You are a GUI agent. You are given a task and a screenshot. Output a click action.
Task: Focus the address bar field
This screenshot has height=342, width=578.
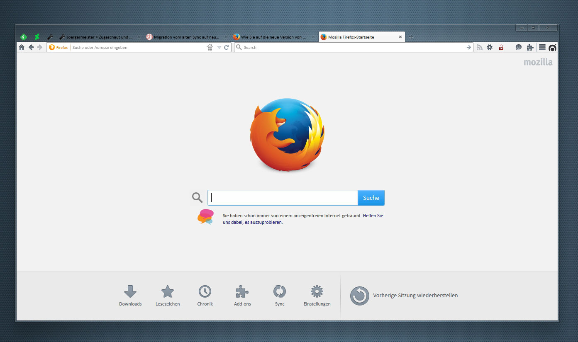pyautogui.click(x=138, y=47)
